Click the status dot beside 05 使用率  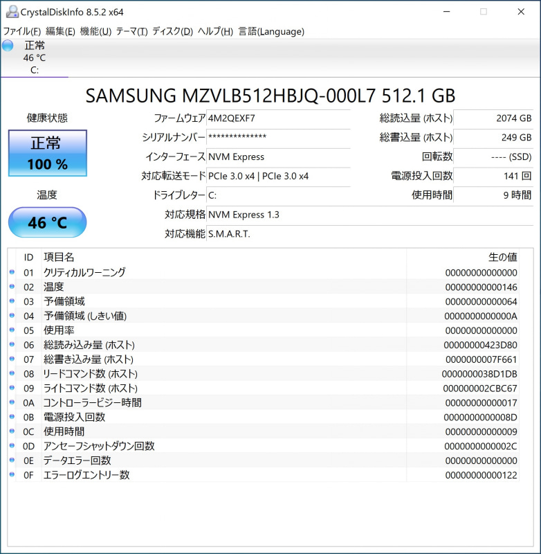coord(12,330)
